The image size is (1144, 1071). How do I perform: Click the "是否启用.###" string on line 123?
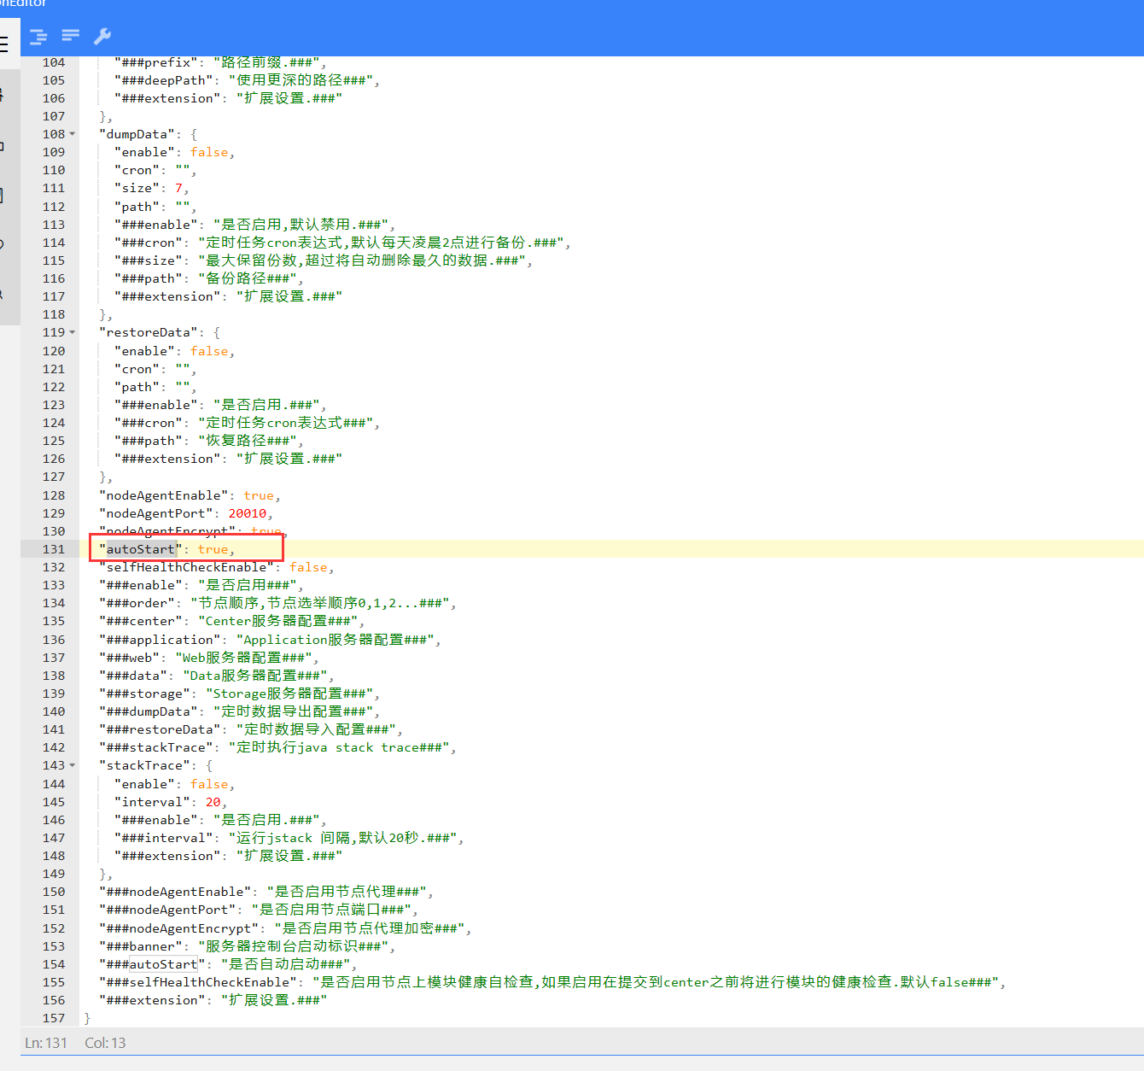tap(266, 405)
